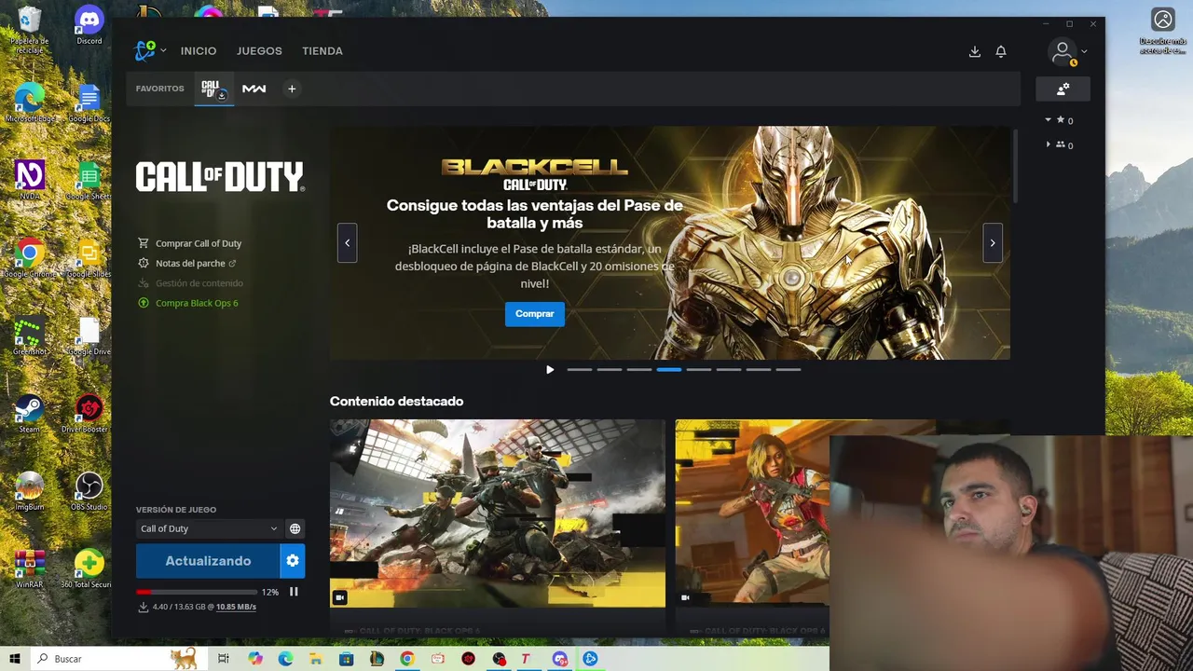
Task: Open the Papelera de reciclaje icon
Action: pyautogui.click(x=30, y=28)
